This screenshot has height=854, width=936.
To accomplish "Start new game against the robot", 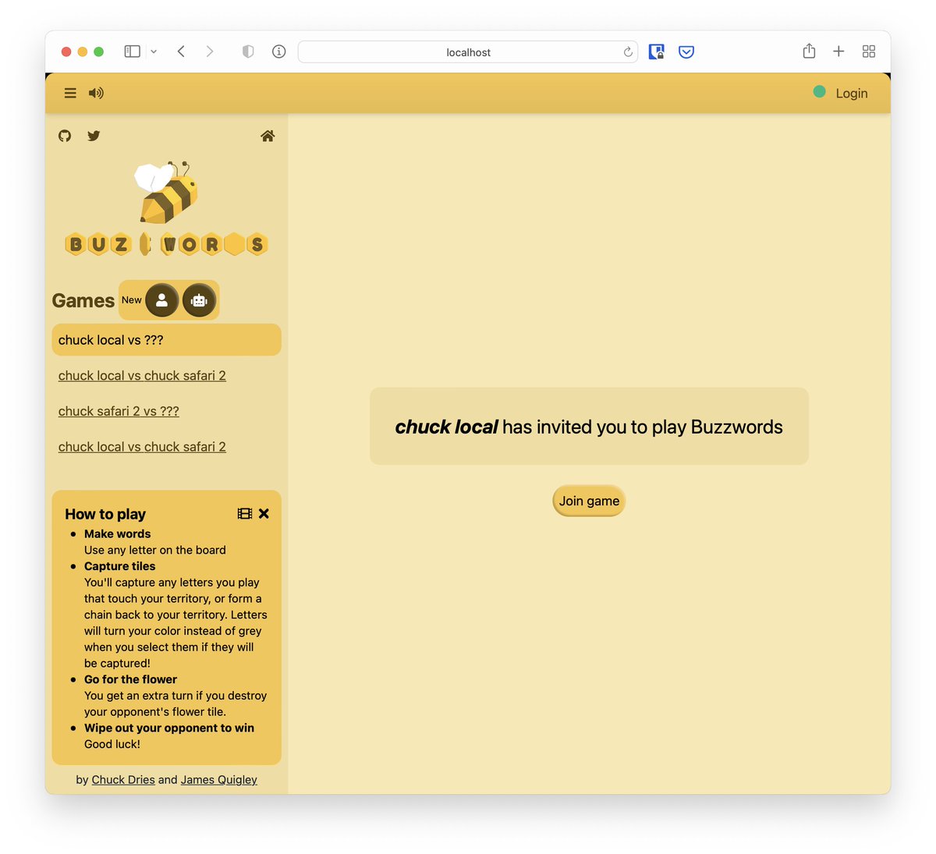I will (199, 300).
